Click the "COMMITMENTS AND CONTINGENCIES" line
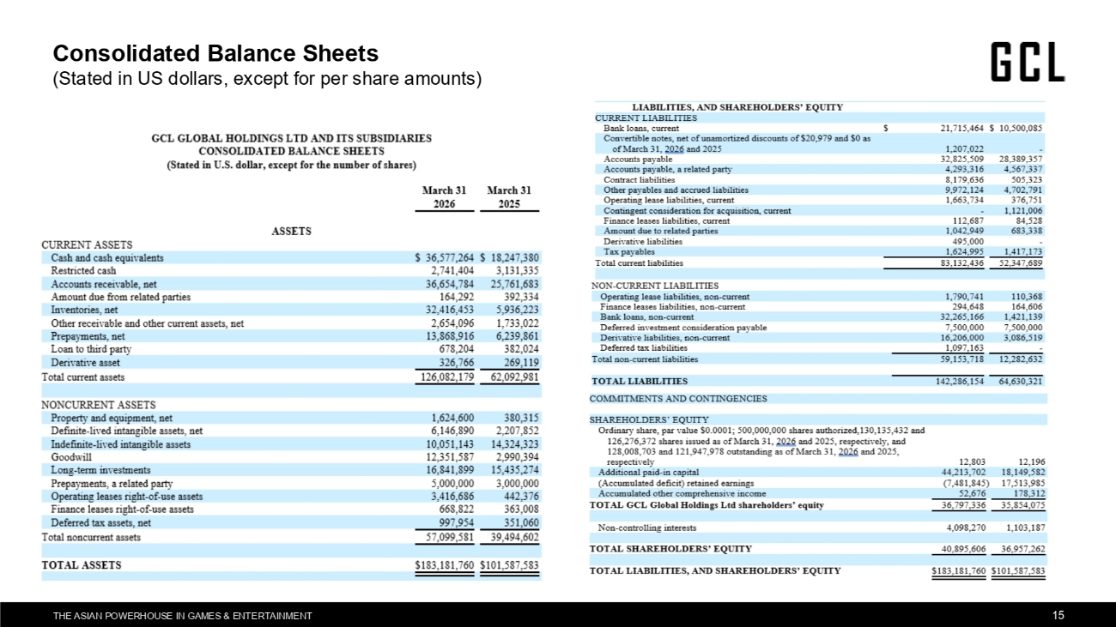The image size is (1116, 627). point(678,398)
